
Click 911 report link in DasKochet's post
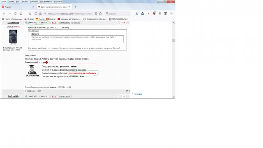(x=54, y=23)
